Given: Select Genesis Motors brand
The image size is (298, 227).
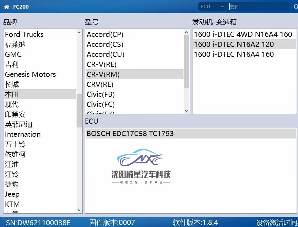Looking at the screenshot, I should pyautogui.click(x=30, y=74).
